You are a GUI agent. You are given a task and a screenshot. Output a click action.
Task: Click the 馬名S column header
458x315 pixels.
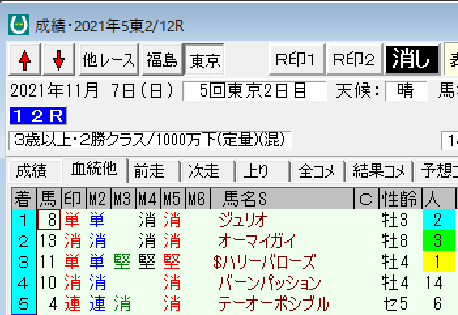pos(282,199)
